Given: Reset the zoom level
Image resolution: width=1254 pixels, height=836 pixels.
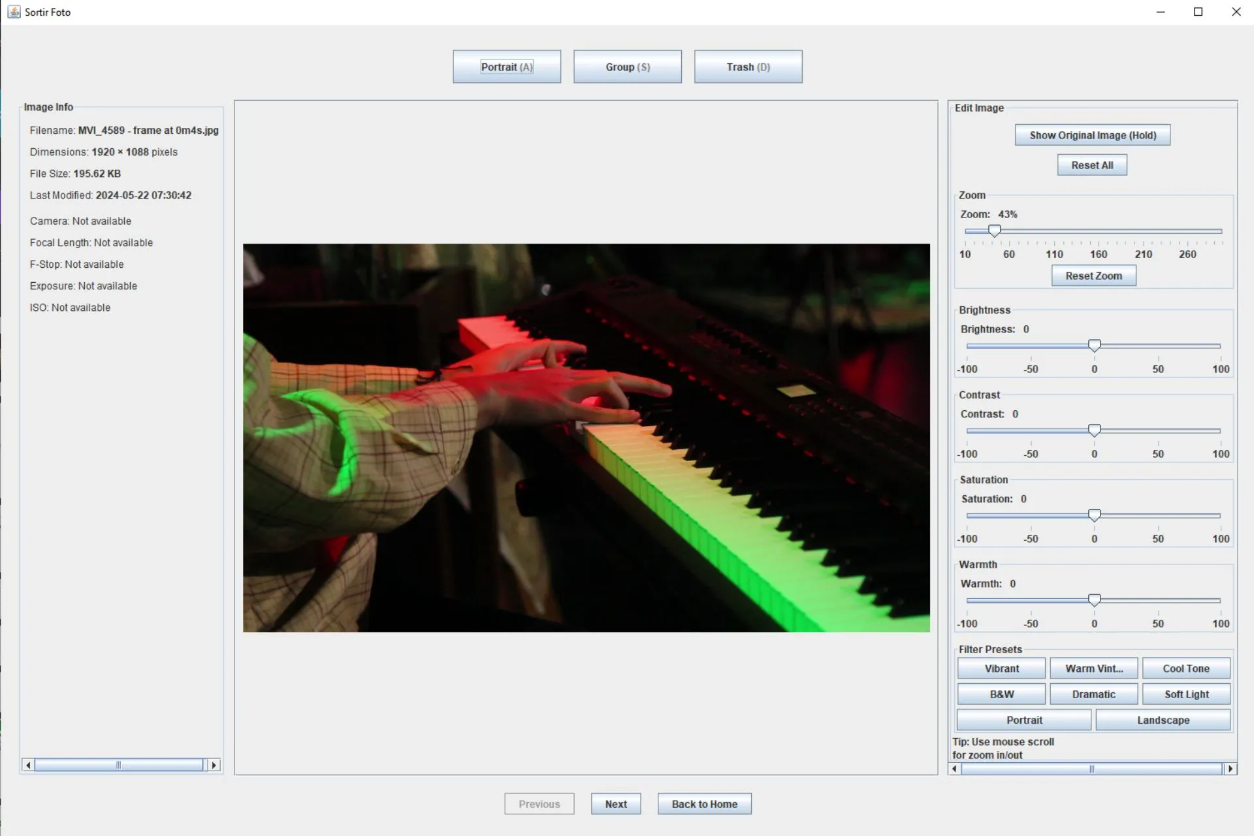Looking at the screenshot, I should point(1093,276).
